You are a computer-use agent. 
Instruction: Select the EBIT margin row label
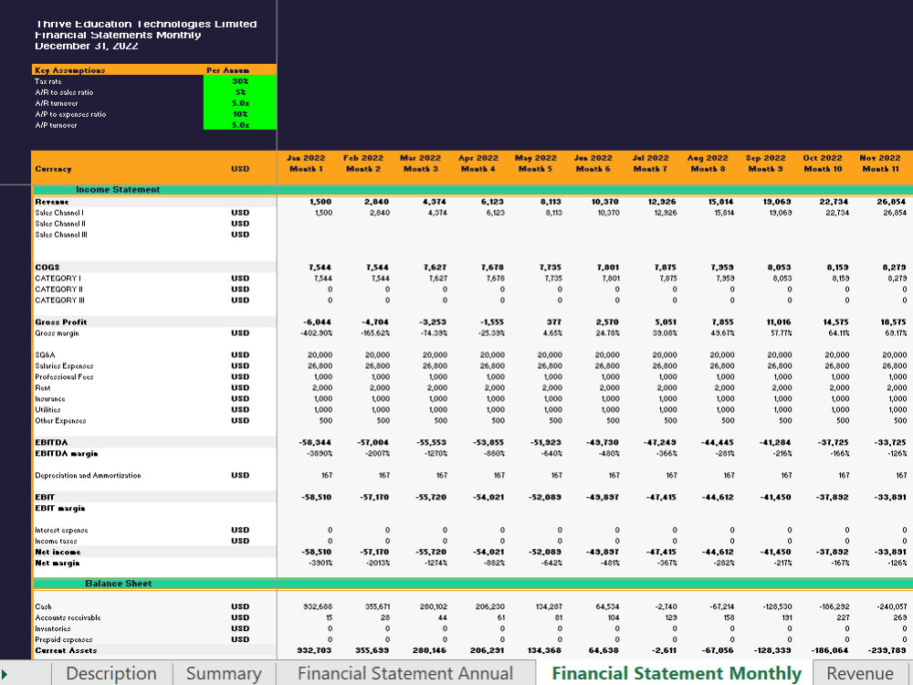(60, 509)
